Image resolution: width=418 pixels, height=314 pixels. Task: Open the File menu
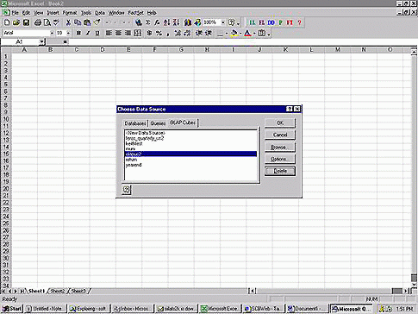click(15, 13)
